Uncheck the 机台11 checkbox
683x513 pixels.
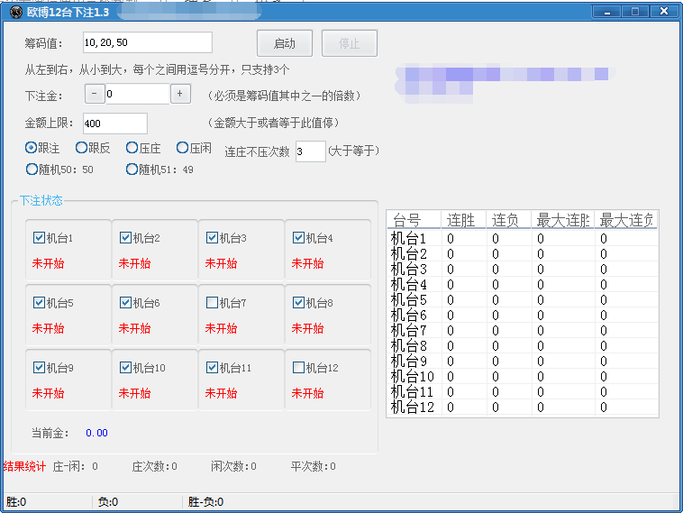pyautogui.click(x=212, y=368)
